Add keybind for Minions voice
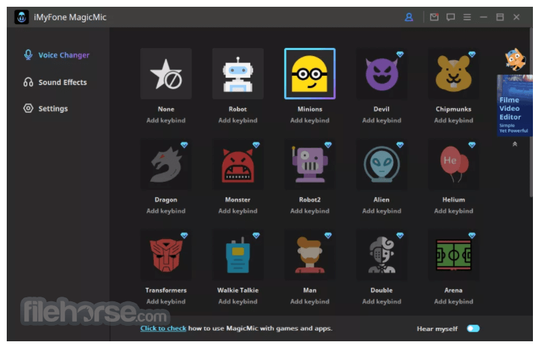 point(310,120)
